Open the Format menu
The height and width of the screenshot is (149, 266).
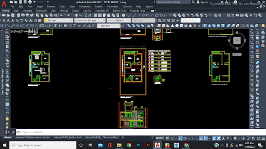tap(51, 7)
